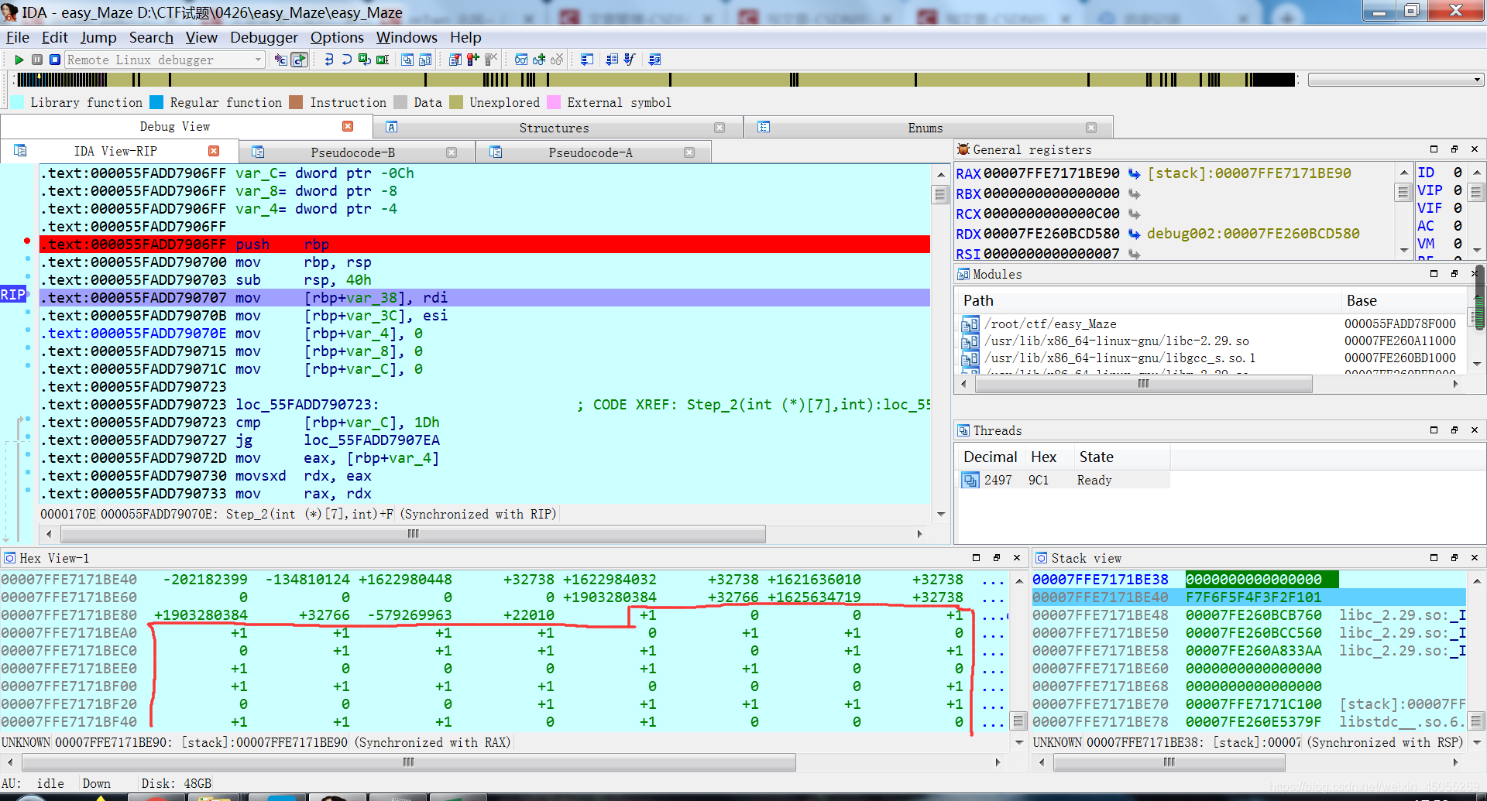Terminate process with the stop icon
The image size is (1487, 801).
click(55, 60)
